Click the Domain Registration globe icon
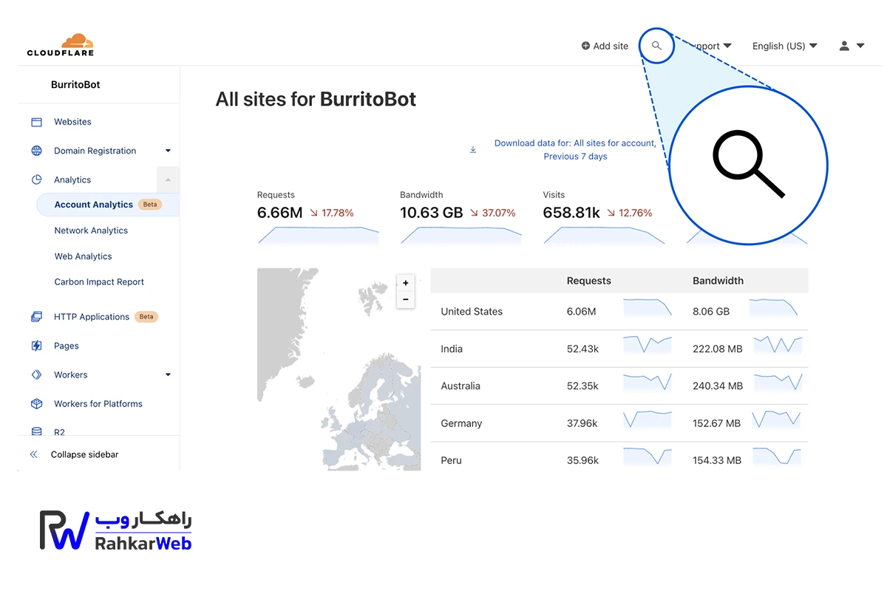The height and width of the screenshot is (591, 887). (x=36, y=151)
